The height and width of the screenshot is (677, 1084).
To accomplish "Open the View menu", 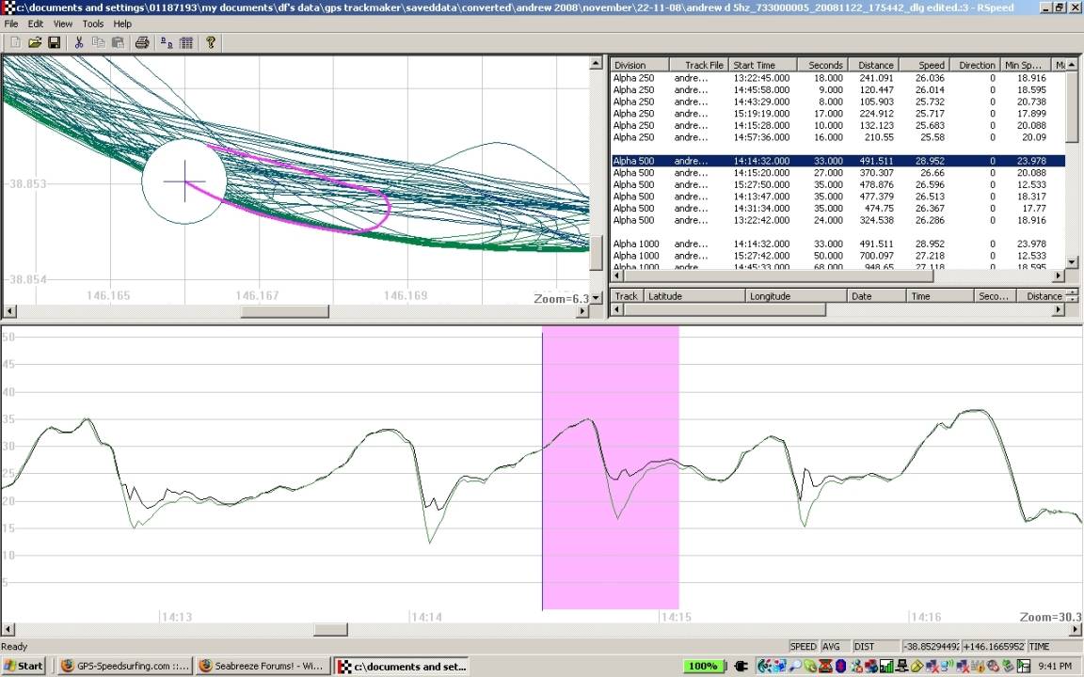I will coord(62,24).
